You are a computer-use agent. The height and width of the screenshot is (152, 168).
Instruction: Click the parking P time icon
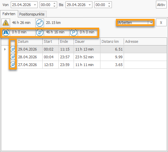click(74, 32)
